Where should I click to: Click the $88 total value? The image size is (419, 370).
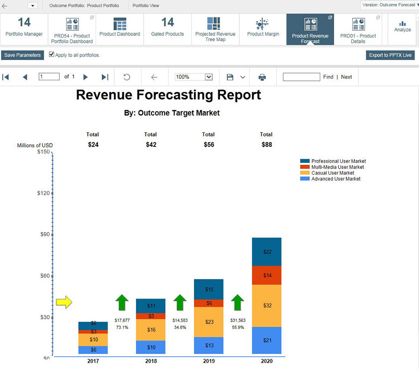267,145
